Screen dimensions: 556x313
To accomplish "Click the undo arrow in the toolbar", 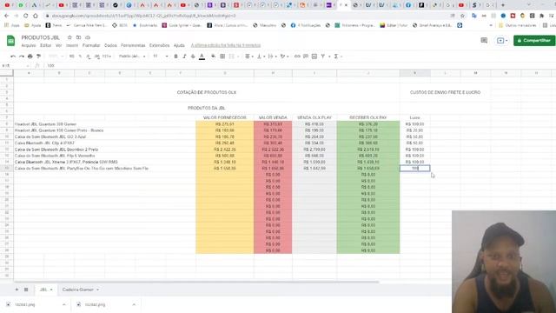I will click(13, 57).
